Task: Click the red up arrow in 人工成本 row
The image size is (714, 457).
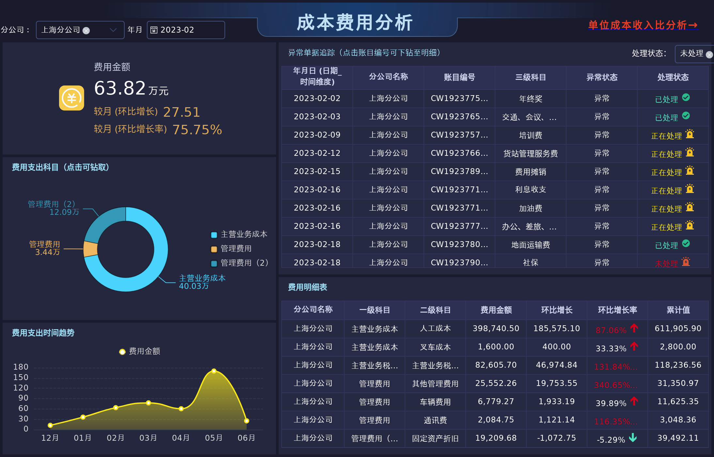Action: point(634,328)
